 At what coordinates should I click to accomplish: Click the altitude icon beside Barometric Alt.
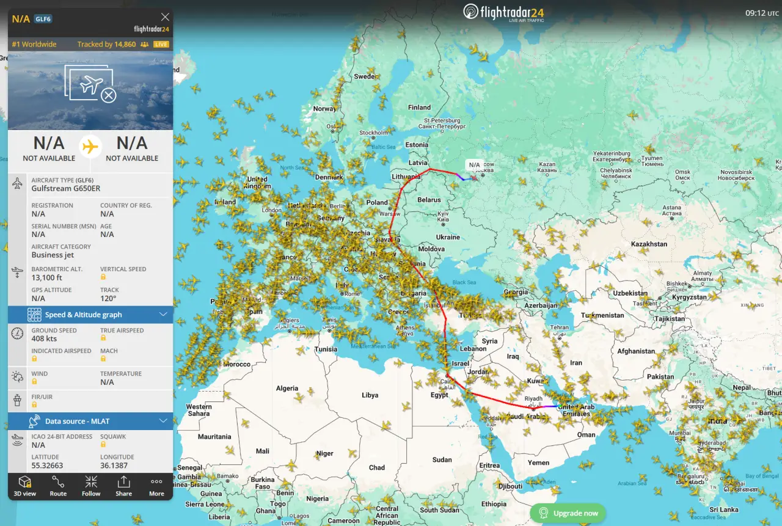tap(18, 272)
